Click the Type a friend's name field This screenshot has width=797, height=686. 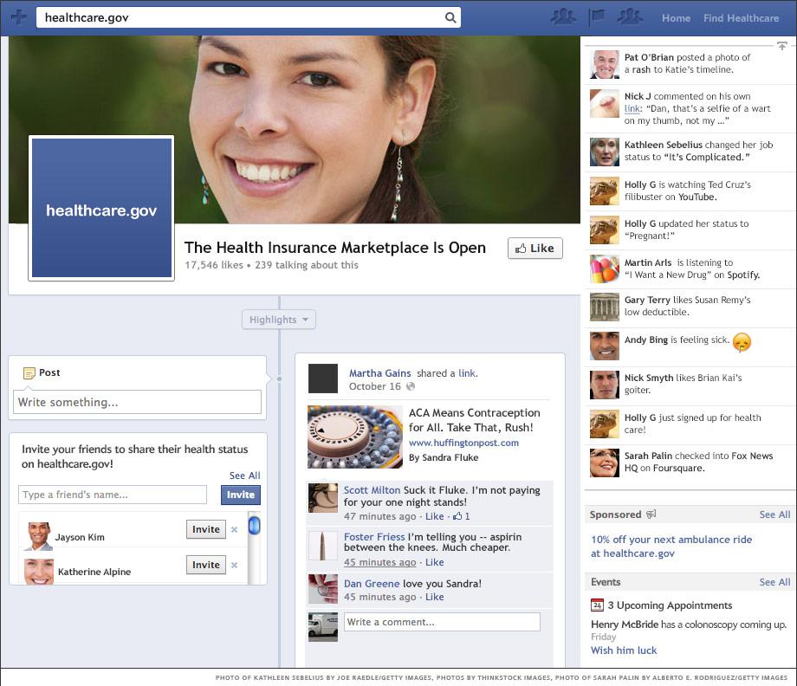(x=113, y=495)
